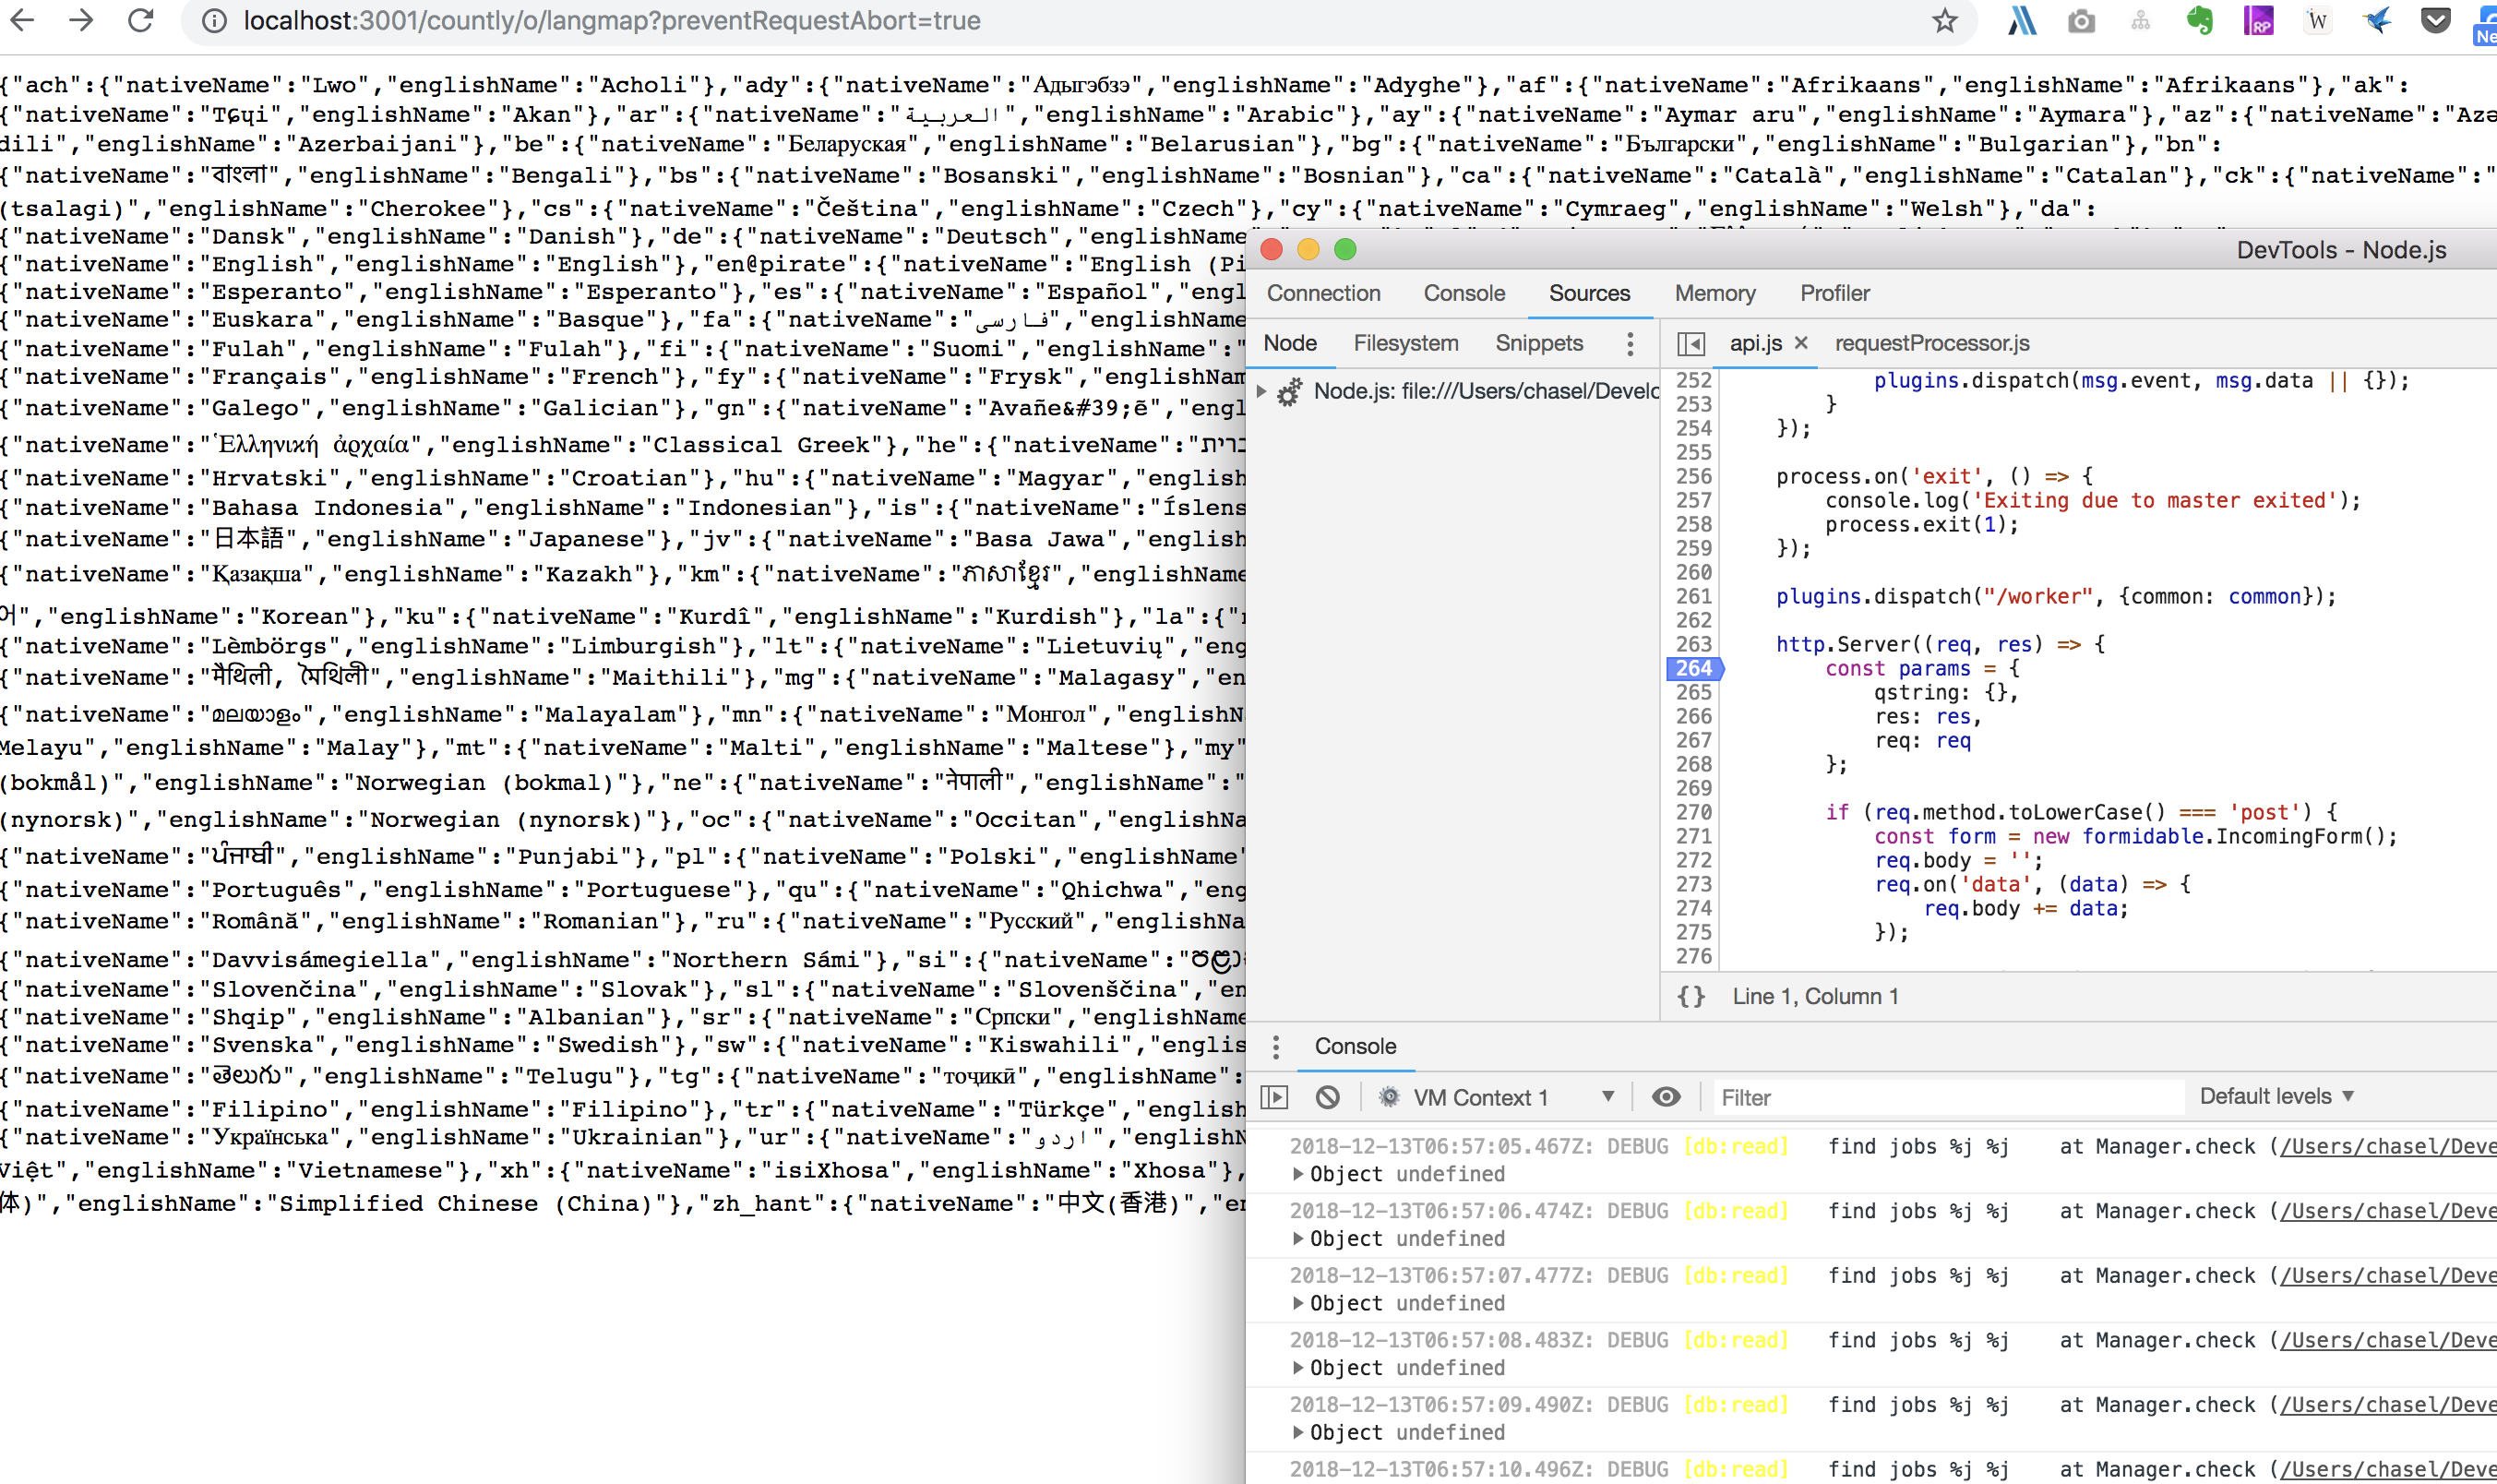View site information for localhost
This screenshot has width=2497, height=1484.
point(214,21)
